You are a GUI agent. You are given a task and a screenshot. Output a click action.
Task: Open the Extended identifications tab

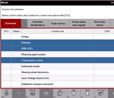(37, 23)
